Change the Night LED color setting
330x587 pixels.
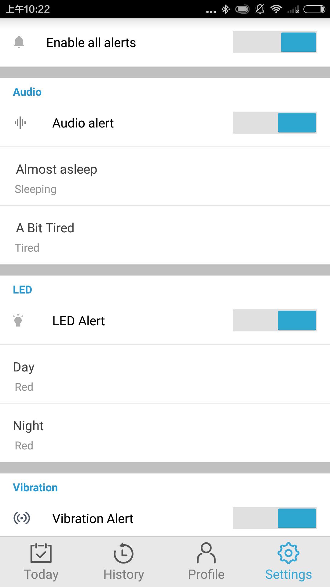165,433
